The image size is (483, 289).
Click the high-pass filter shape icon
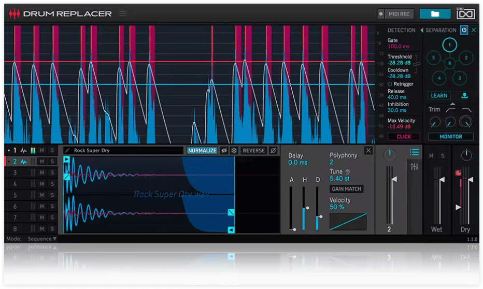point(451,110)
